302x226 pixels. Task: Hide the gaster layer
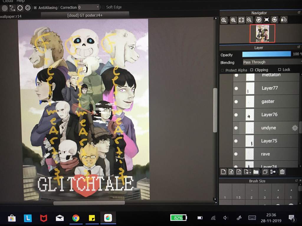pos(236,102)
